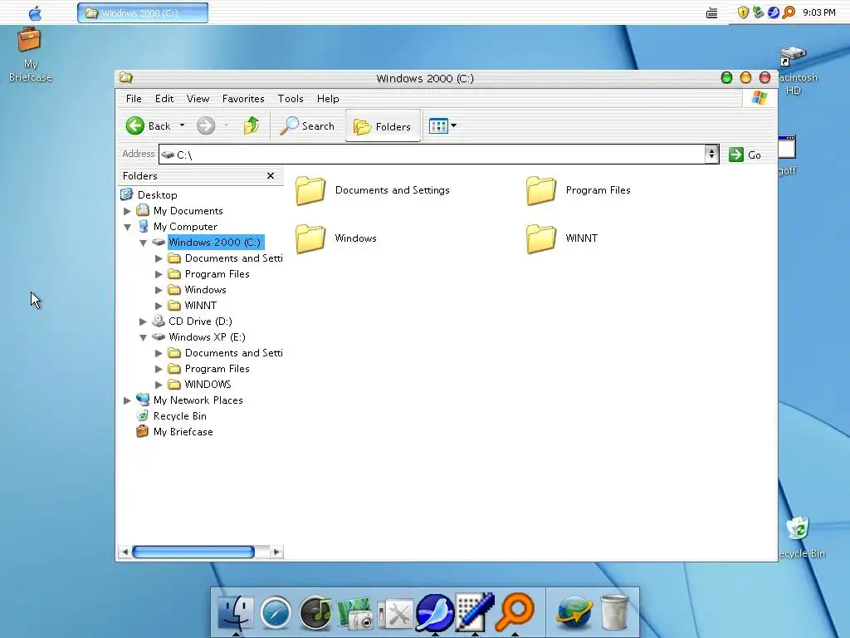850x638 pixels.
Task: Open the address bar dropdown arrows
Action: (x=711, y=155)
